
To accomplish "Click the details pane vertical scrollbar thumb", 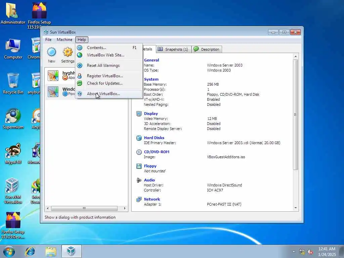I will [296, 115].
